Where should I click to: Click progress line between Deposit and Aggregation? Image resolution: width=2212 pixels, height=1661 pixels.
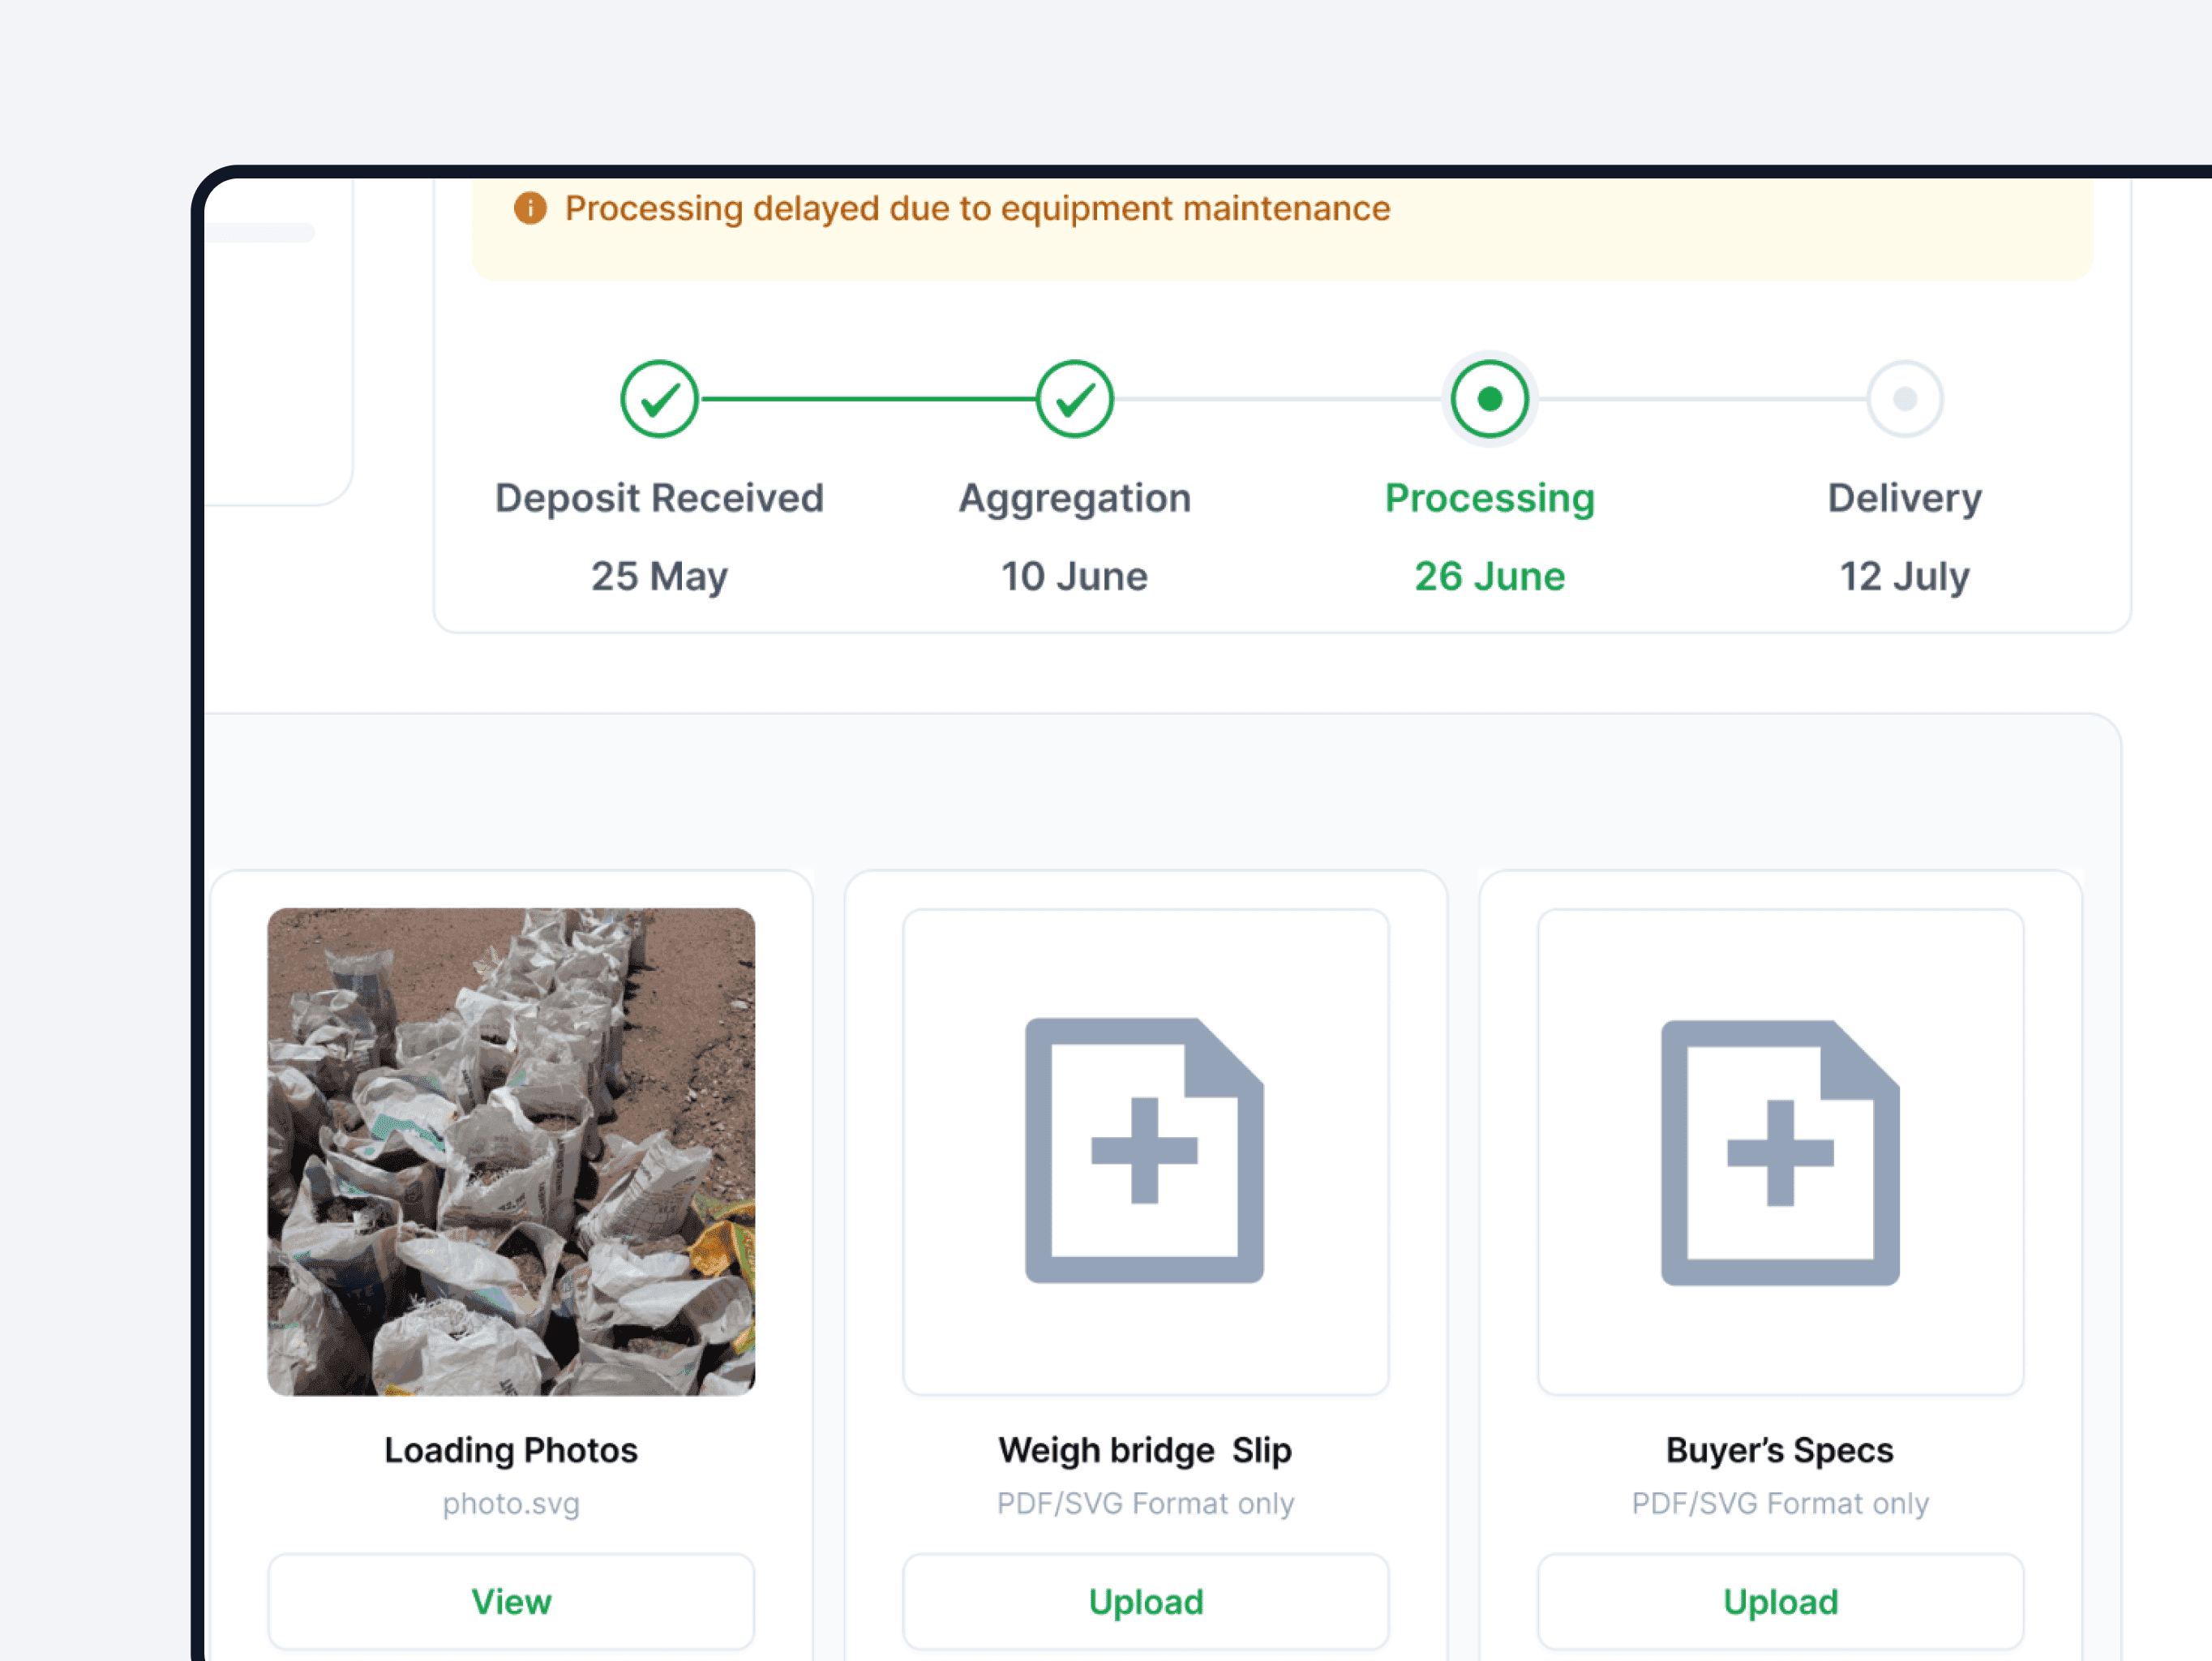867,399
